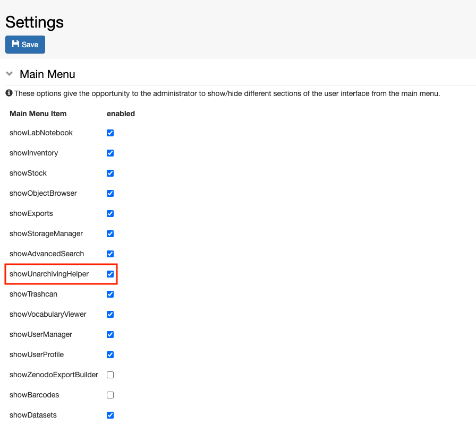Image resolution: width=476 pixels, height=425 pixels.
Task: Uncheck the showUserProfile checkbox
Action: click(110, 354)
